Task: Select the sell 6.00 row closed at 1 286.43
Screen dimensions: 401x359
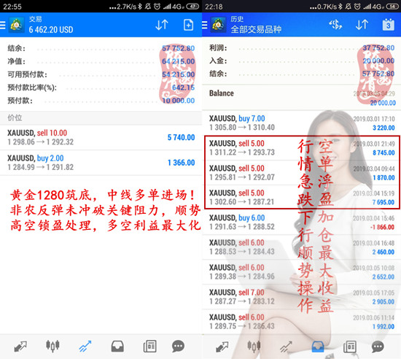Action: (302, 321)
